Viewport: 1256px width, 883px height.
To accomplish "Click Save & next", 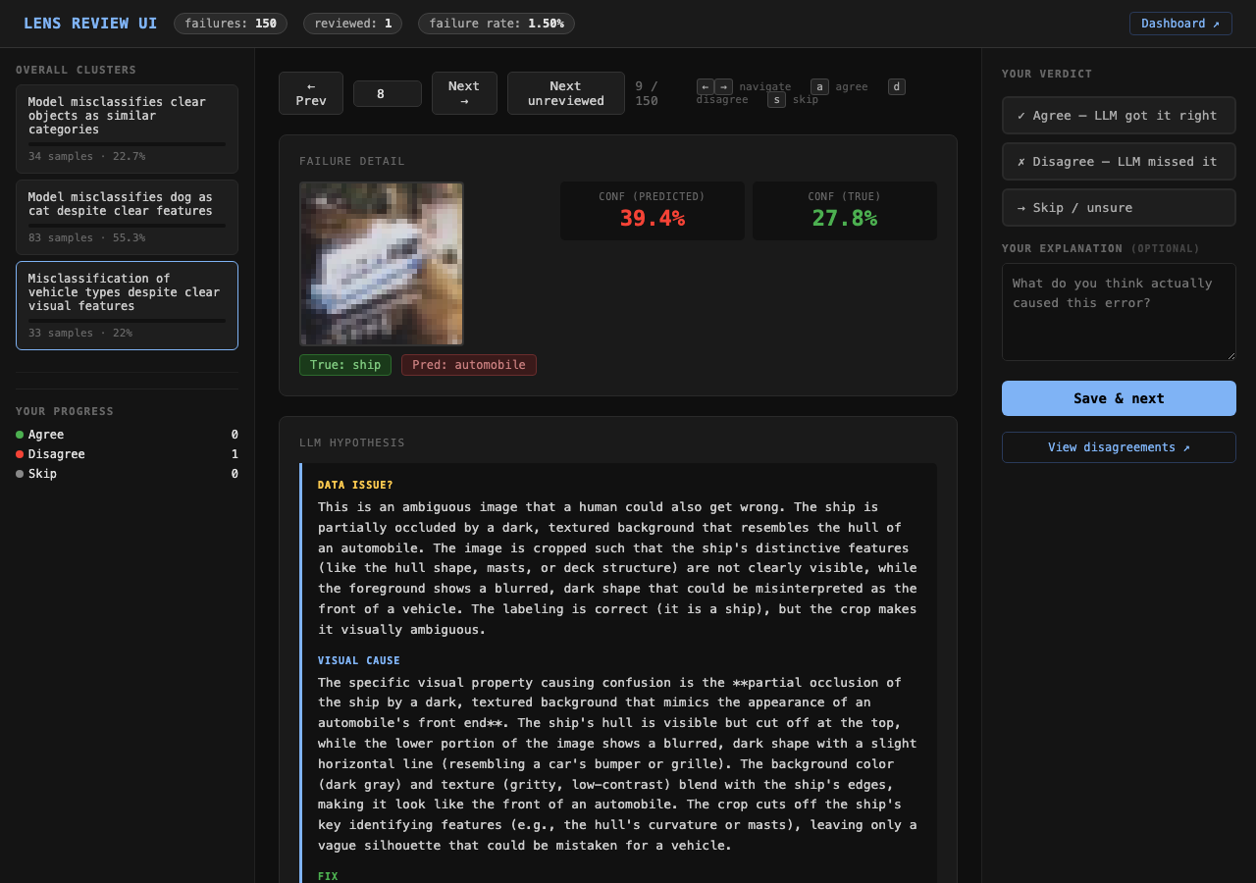I will pos(1119,398).
